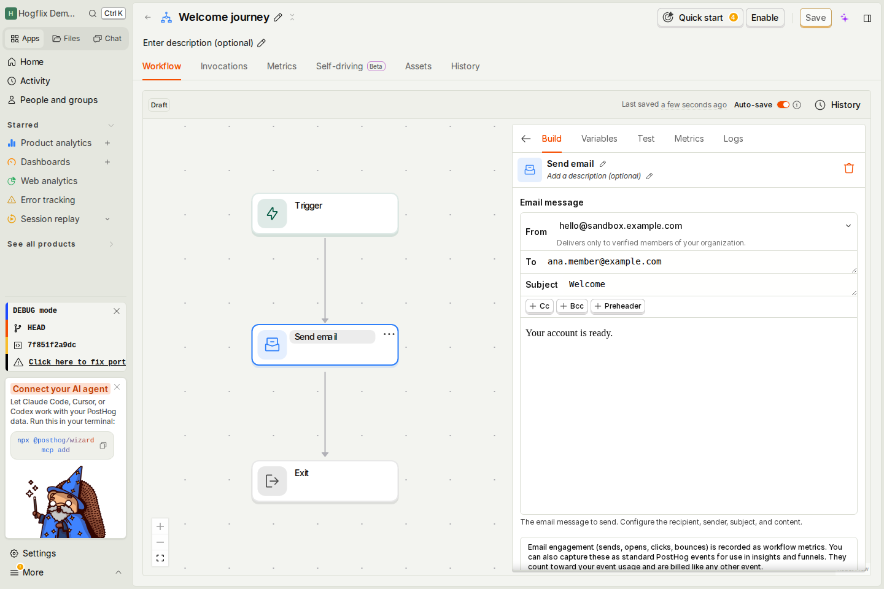Switch to the Invocations tab
This screenshot has width=884, height=589.
coord(224,66)
